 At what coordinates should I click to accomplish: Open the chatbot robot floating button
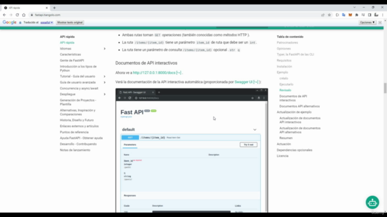click(x=372, y=203)
